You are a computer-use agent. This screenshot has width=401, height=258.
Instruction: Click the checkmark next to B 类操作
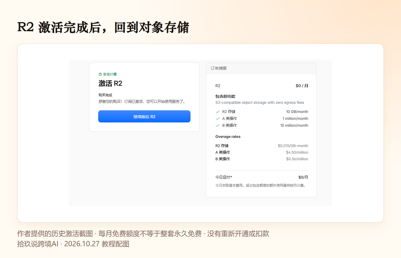[218, 126]
